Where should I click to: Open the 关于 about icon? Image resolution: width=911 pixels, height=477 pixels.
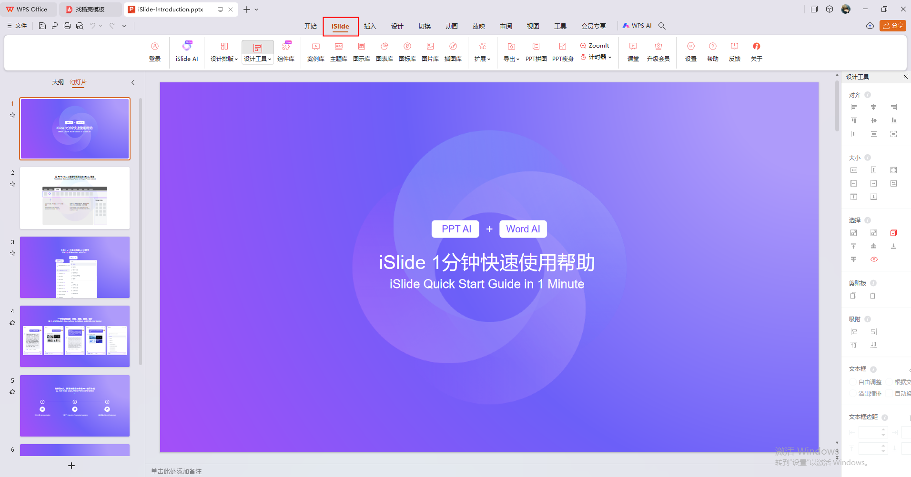(757, 52)
